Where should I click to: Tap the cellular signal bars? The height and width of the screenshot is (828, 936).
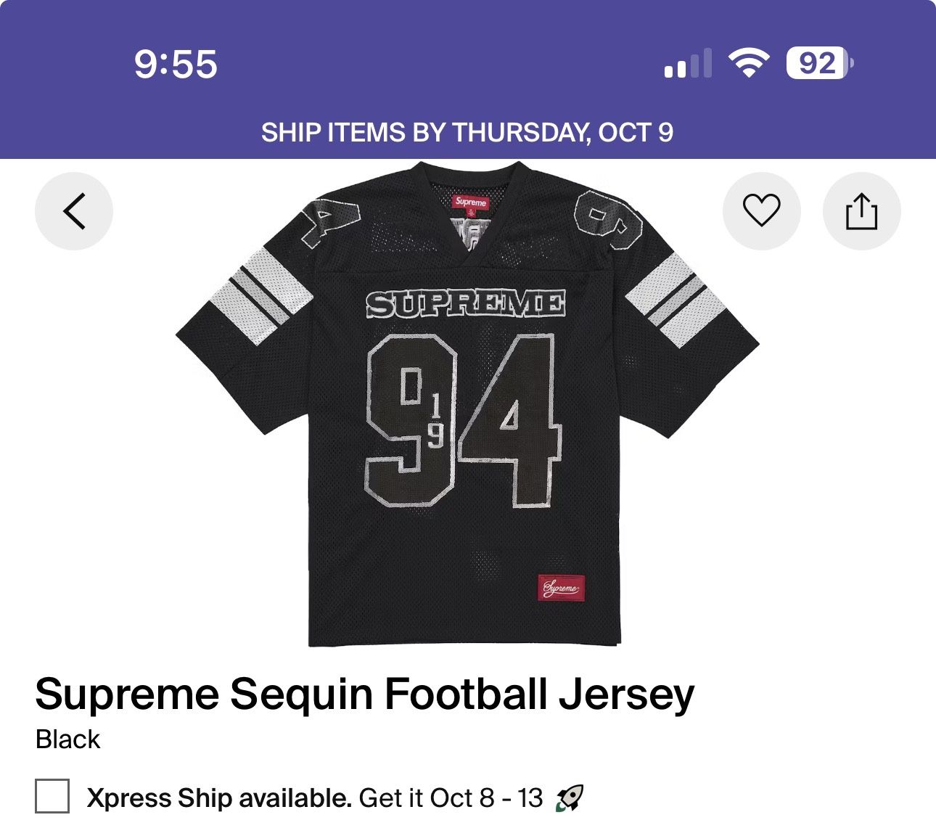(688, 64)
